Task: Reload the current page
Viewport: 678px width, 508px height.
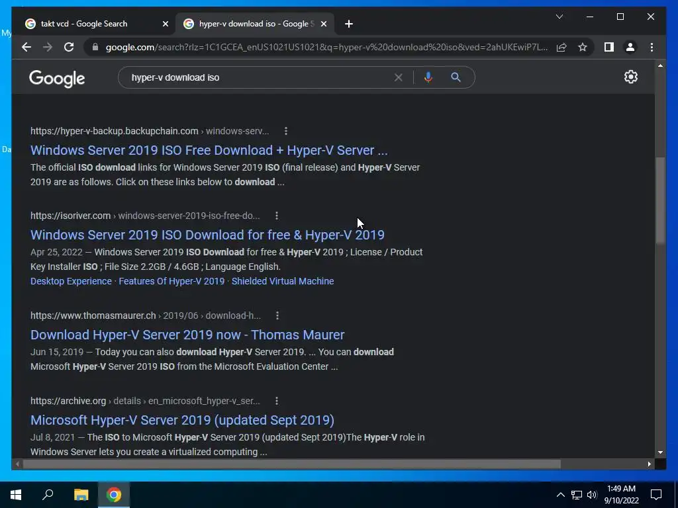Action: [x=69, y=47]
